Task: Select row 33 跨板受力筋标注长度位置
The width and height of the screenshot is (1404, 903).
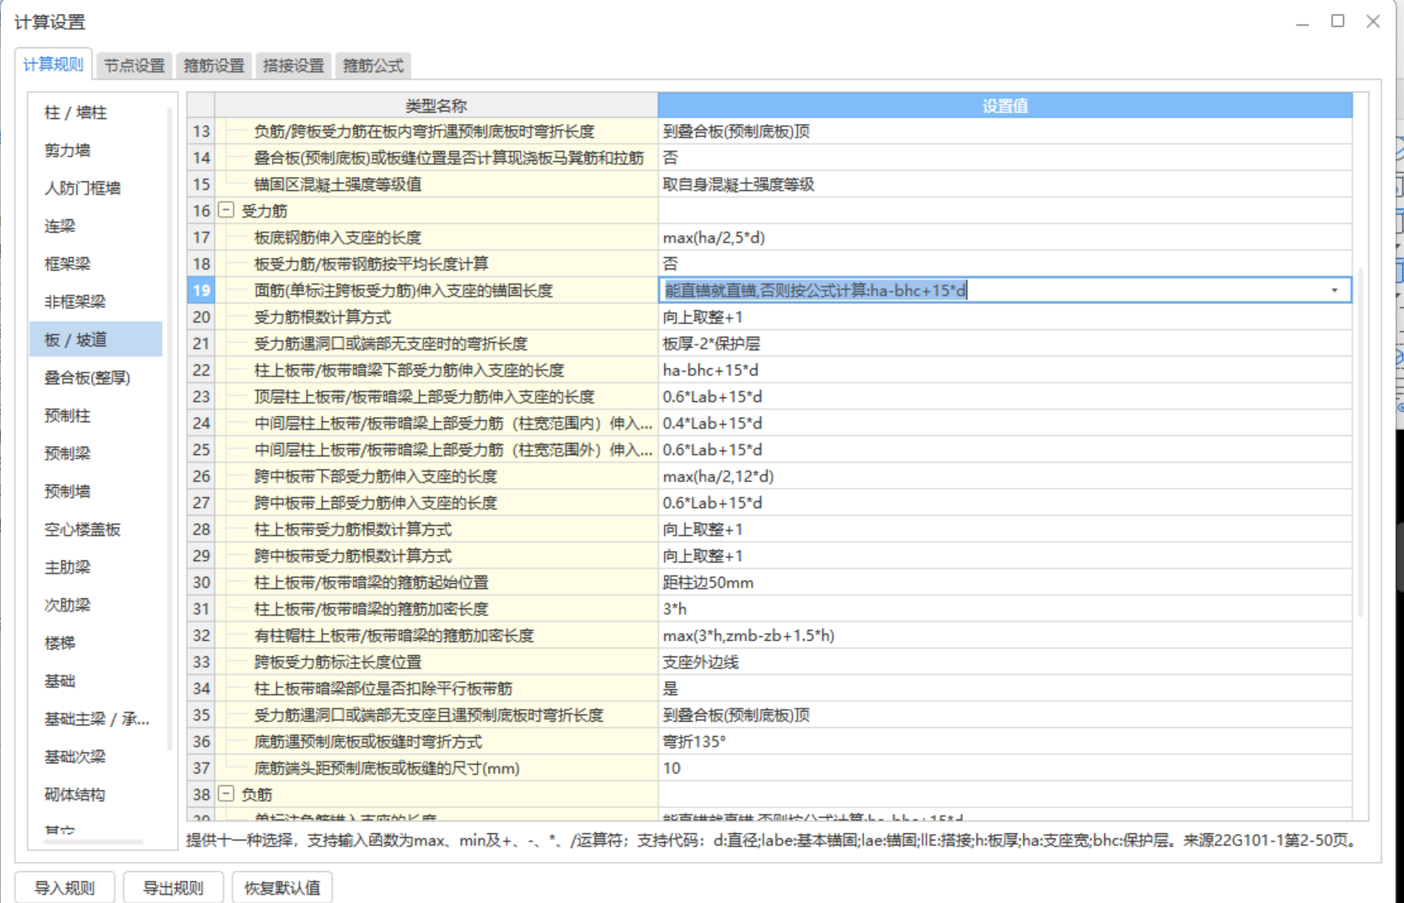Action: pos(436,662)
